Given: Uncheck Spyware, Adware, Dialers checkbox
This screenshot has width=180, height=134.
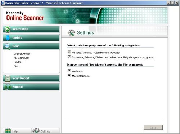Looking at the screenshot, I should 69,57.
